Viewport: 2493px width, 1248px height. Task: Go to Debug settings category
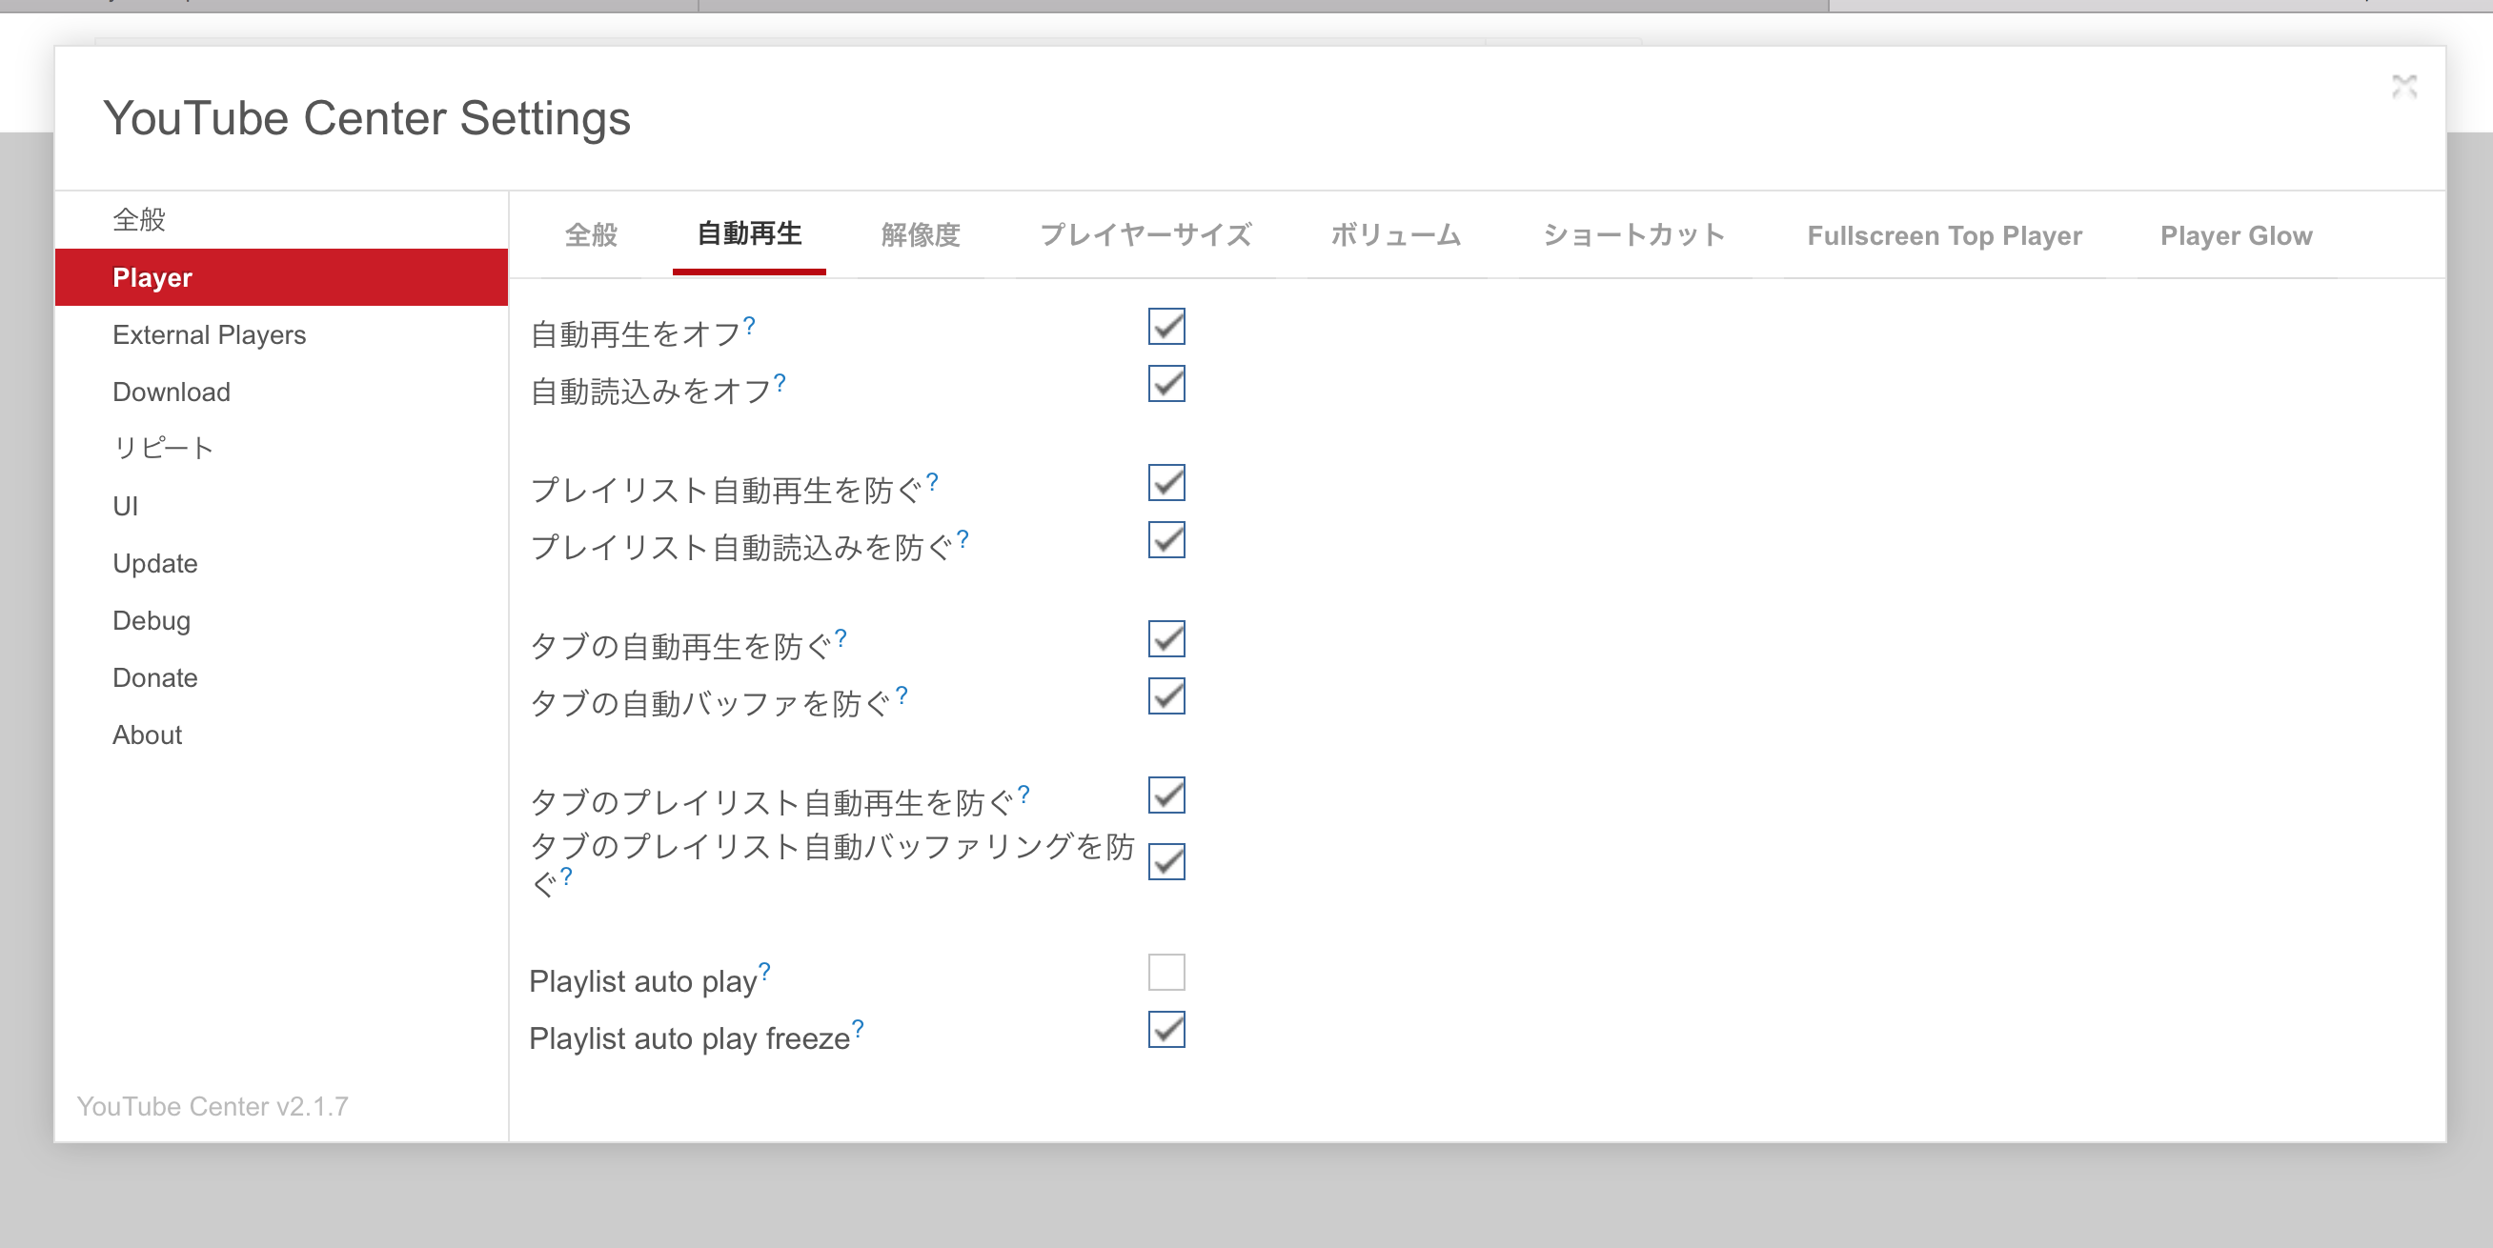(x=282, y=619)
